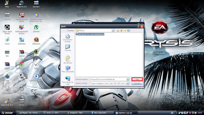Viewport: 204px width, 115px height.
Task: Click the system clock in the tray
Action: point(200,113)
